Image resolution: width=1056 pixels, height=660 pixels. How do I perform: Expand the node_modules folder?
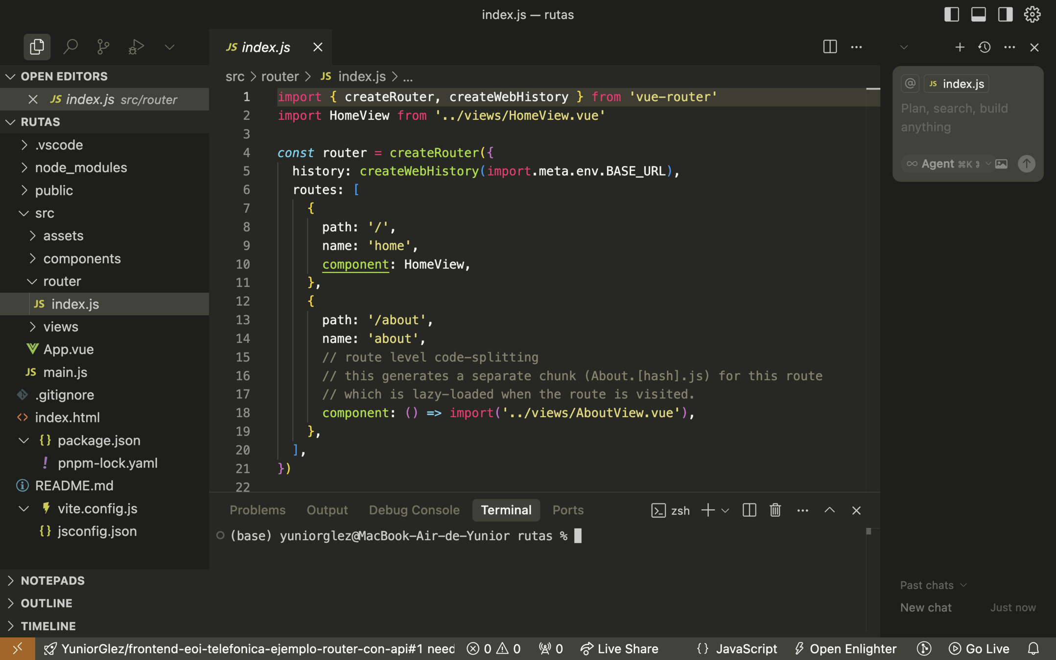[81, 168]
